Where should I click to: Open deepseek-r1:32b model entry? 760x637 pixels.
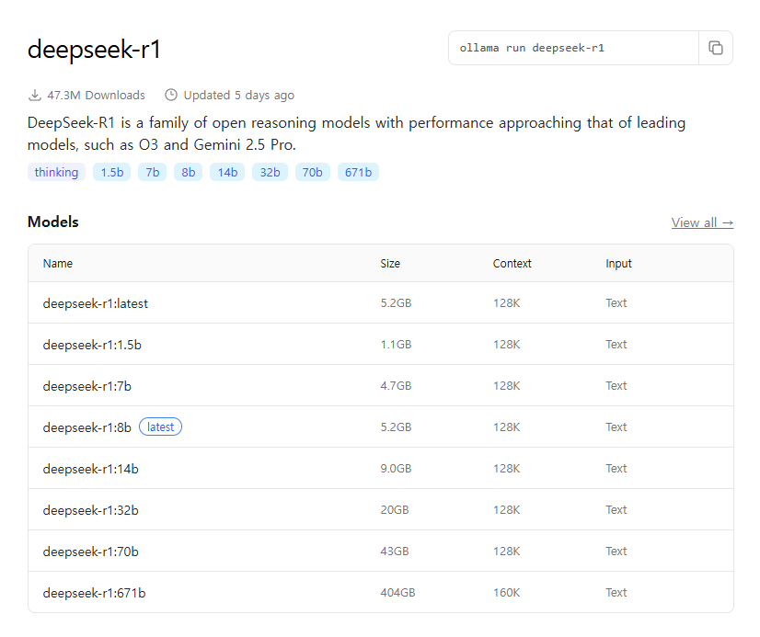[x=91, y=510]
